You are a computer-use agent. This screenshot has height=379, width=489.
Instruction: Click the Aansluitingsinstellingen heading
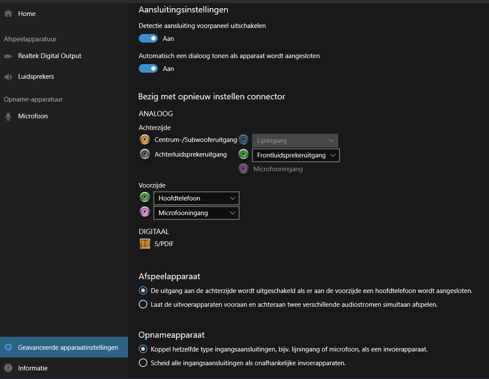(184, 9)
